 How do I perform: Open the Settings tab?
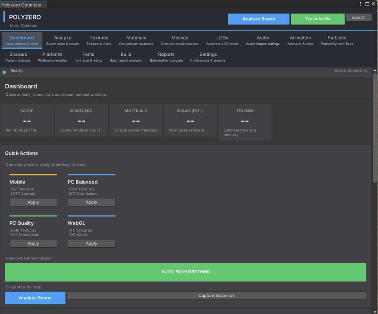click(x=208, y=57)
